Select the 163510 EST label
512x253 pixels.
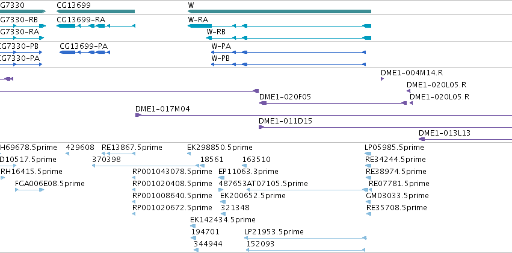(x=256, y=160)
